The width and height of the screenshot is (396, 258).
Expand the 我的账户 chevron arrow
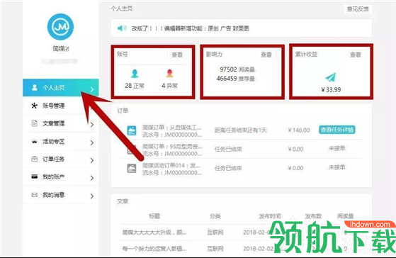(x=92, y=178)
